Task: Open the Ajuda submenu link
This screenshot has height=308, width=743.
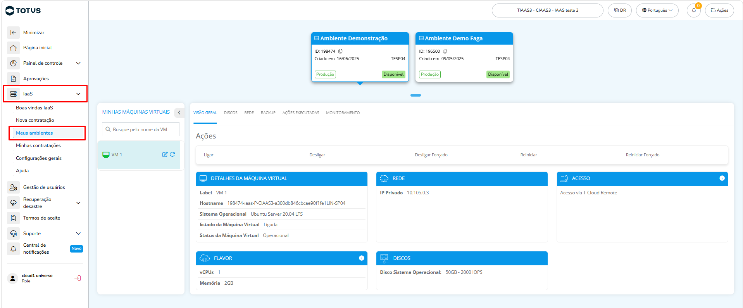Action: 22,171
